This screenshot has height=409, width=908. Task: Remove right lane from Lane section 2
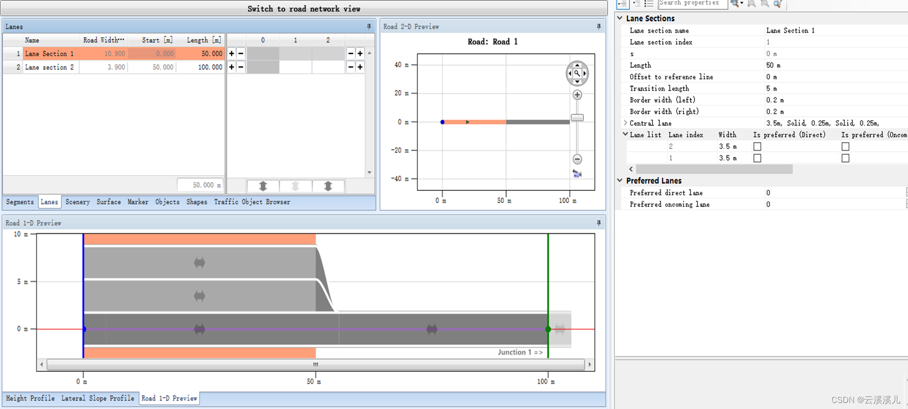pyautogui.click(x=351, y=67)
